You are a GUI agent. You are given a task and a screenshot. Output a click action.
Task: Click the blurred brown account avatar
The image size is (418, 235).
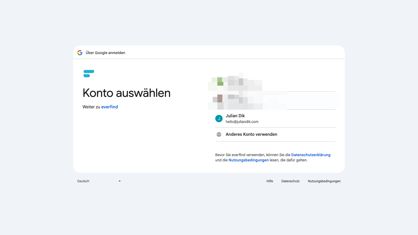tap(219, 98)
